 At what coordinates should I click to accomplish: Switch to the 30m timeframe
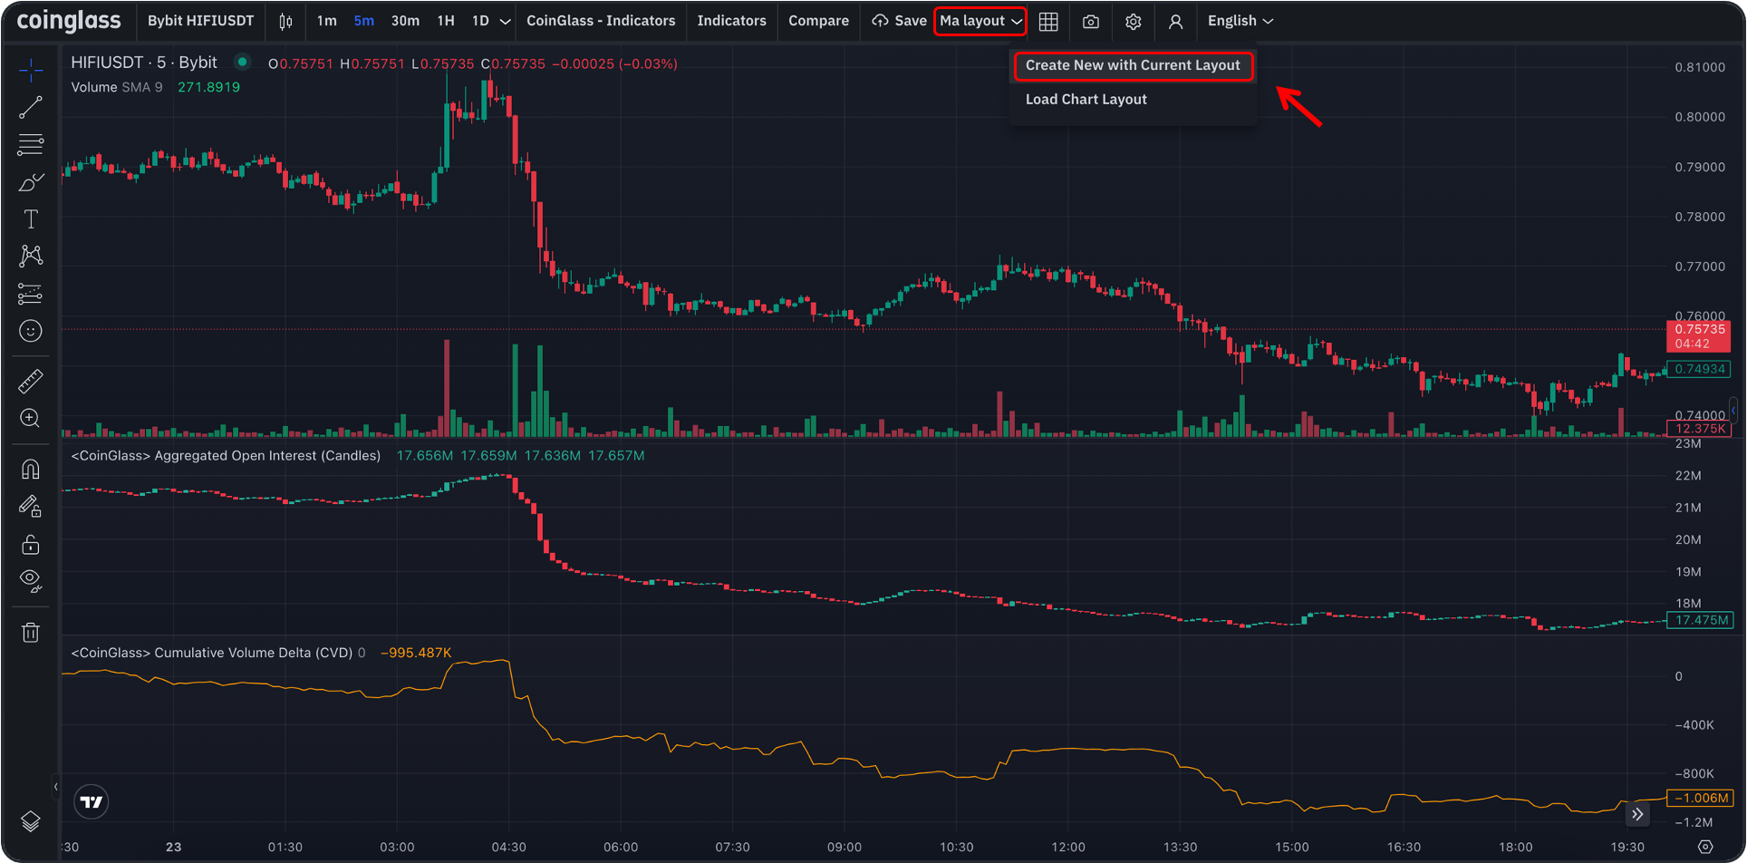(405, 21)
